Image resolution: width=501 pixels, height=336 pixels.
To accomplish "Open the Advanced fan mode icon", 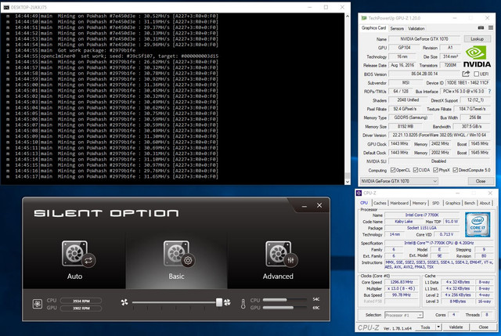I will (x=282, y=254).
